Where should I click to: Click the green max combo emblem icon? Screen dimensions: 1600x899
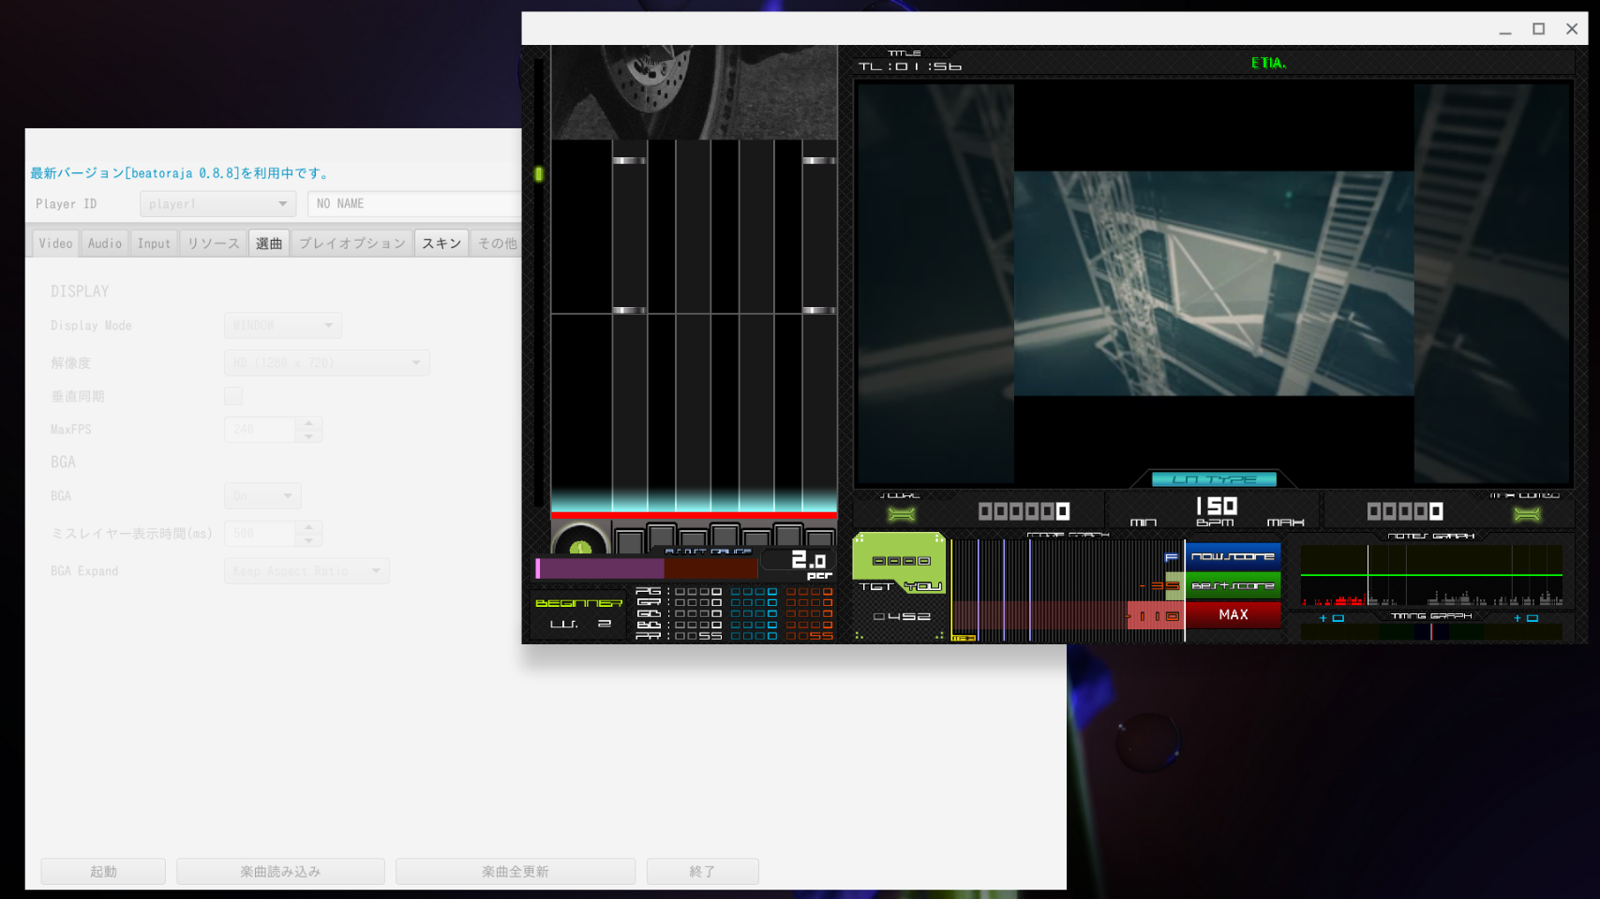1526,514
